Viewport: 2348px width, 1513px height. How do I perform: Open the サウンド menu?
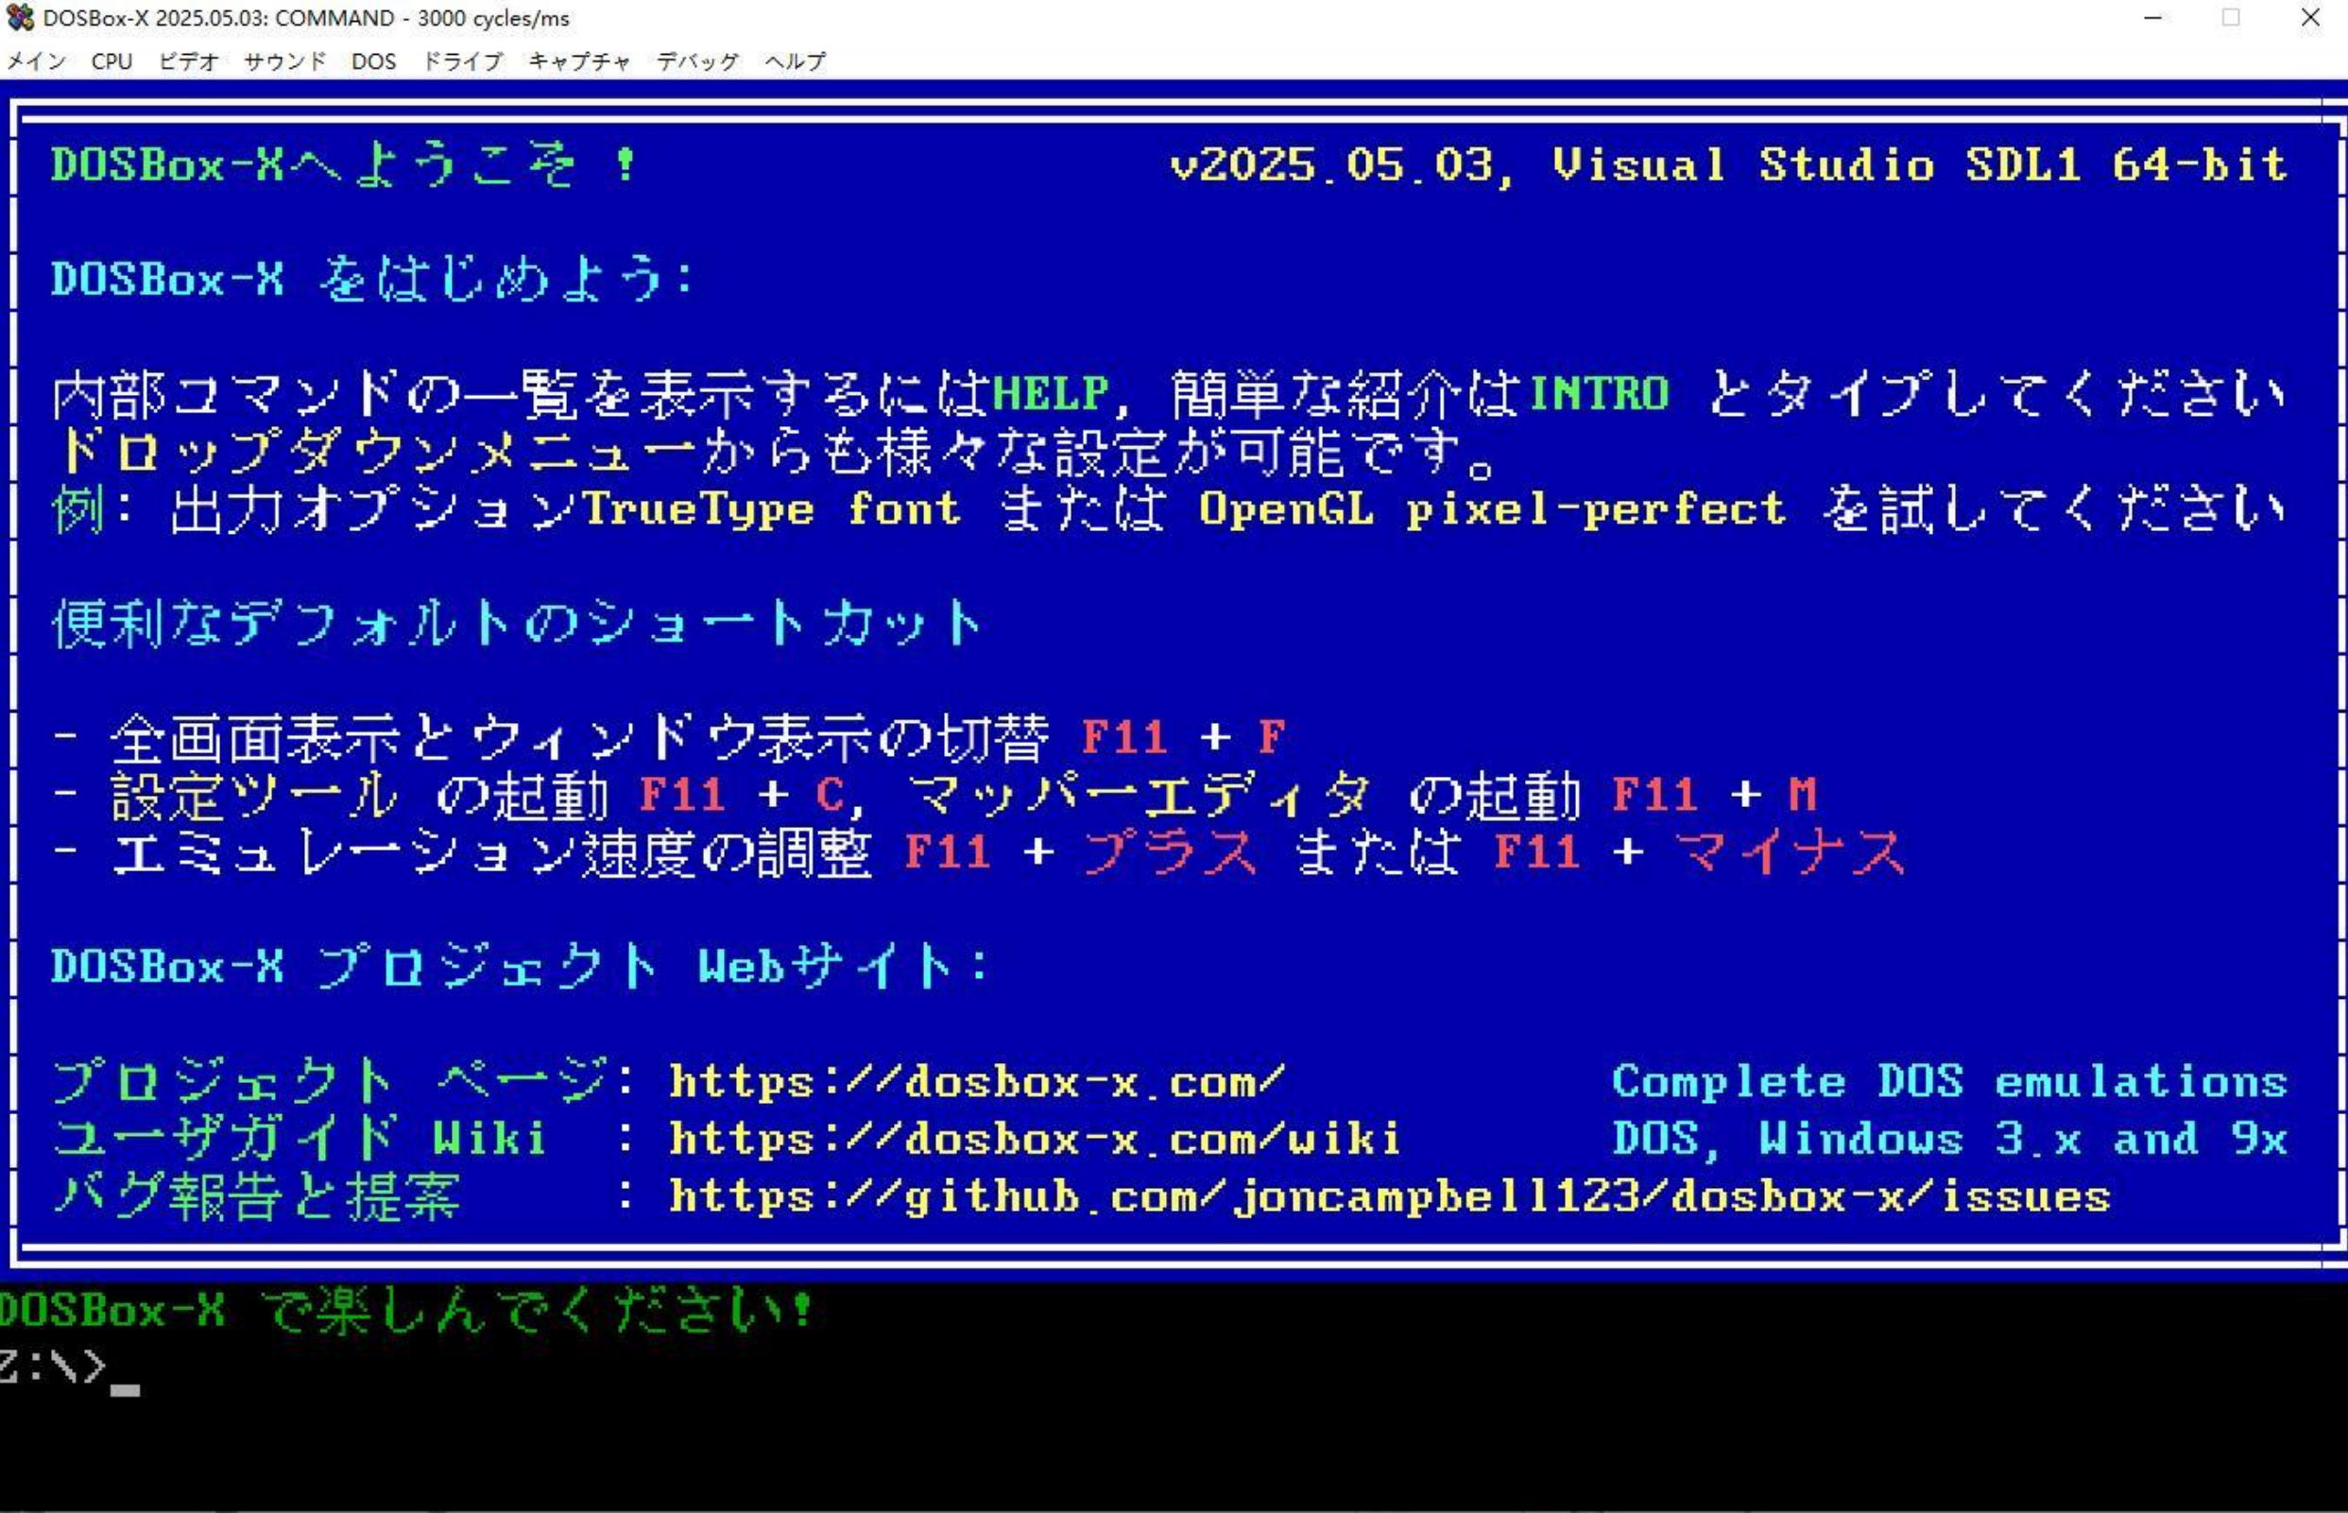(x=284, y=60)
